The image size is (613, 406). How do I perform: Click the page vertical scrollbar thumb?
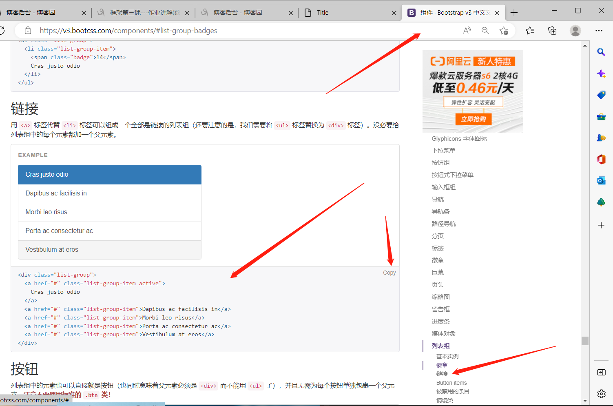pos(585,341)
